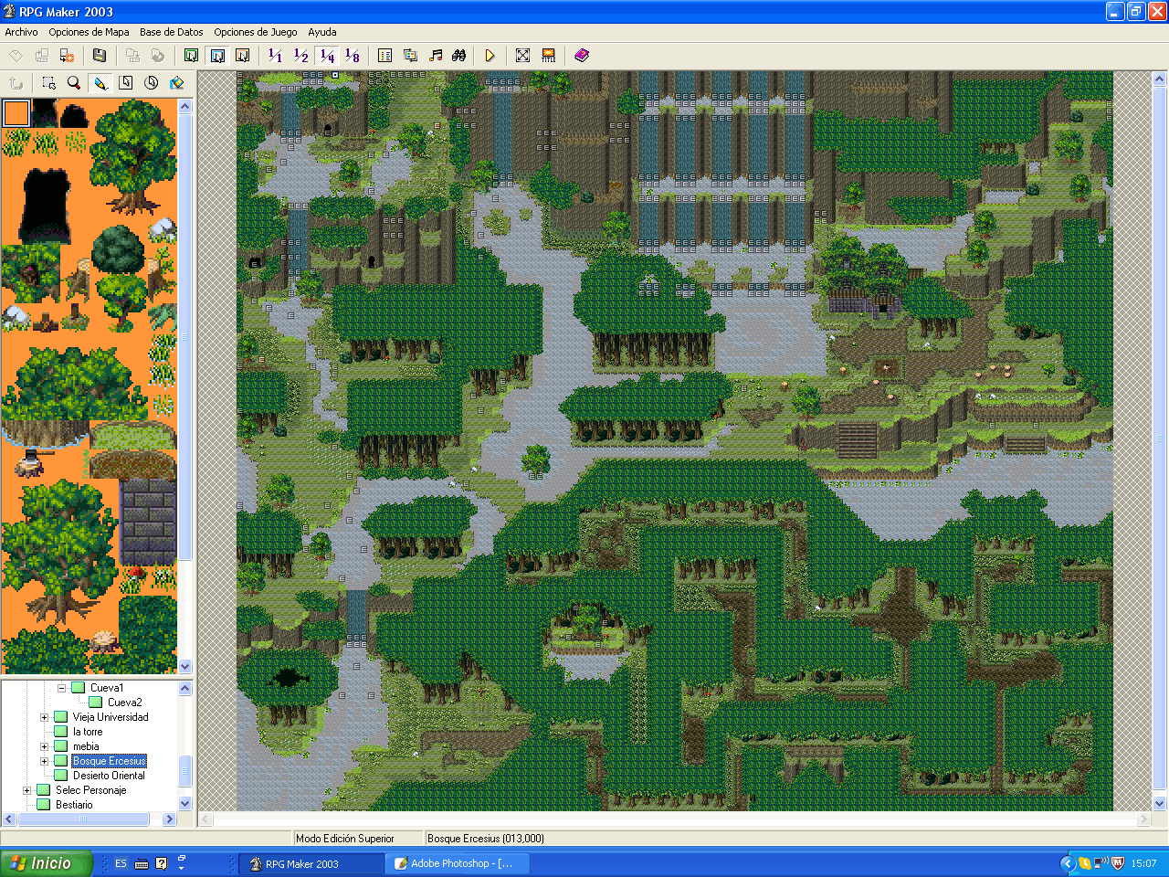Viewport: 1169px width, 877px height.
Task: Click map tree scroll up arrow
Action: click(x=185, y=688)
